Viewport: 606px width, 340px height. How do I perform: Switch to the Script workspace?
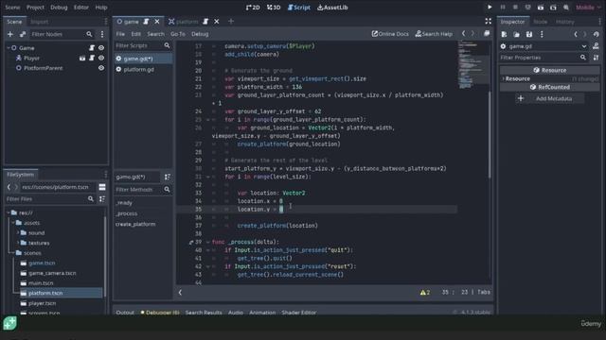299,8
